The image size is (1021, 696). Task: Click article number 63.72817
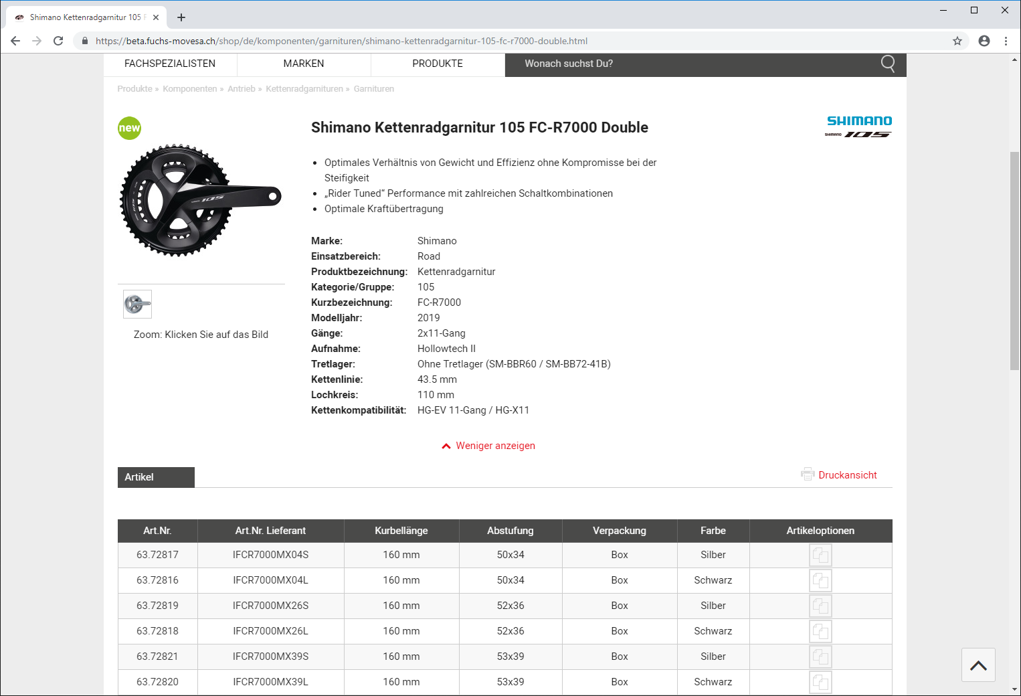point(157,555)
